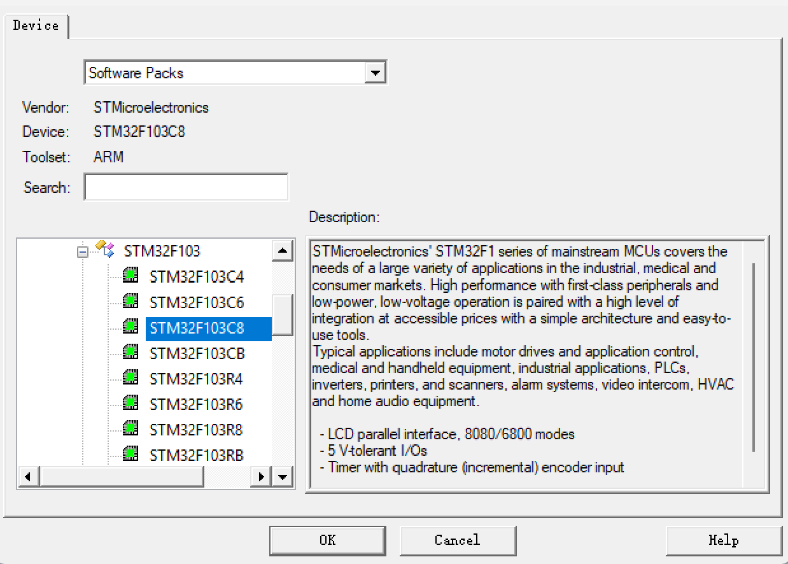This screenshot has width=788, height=564.
Task: Click the chip icon beside STM32F103C8
Action: coord(130,327)
